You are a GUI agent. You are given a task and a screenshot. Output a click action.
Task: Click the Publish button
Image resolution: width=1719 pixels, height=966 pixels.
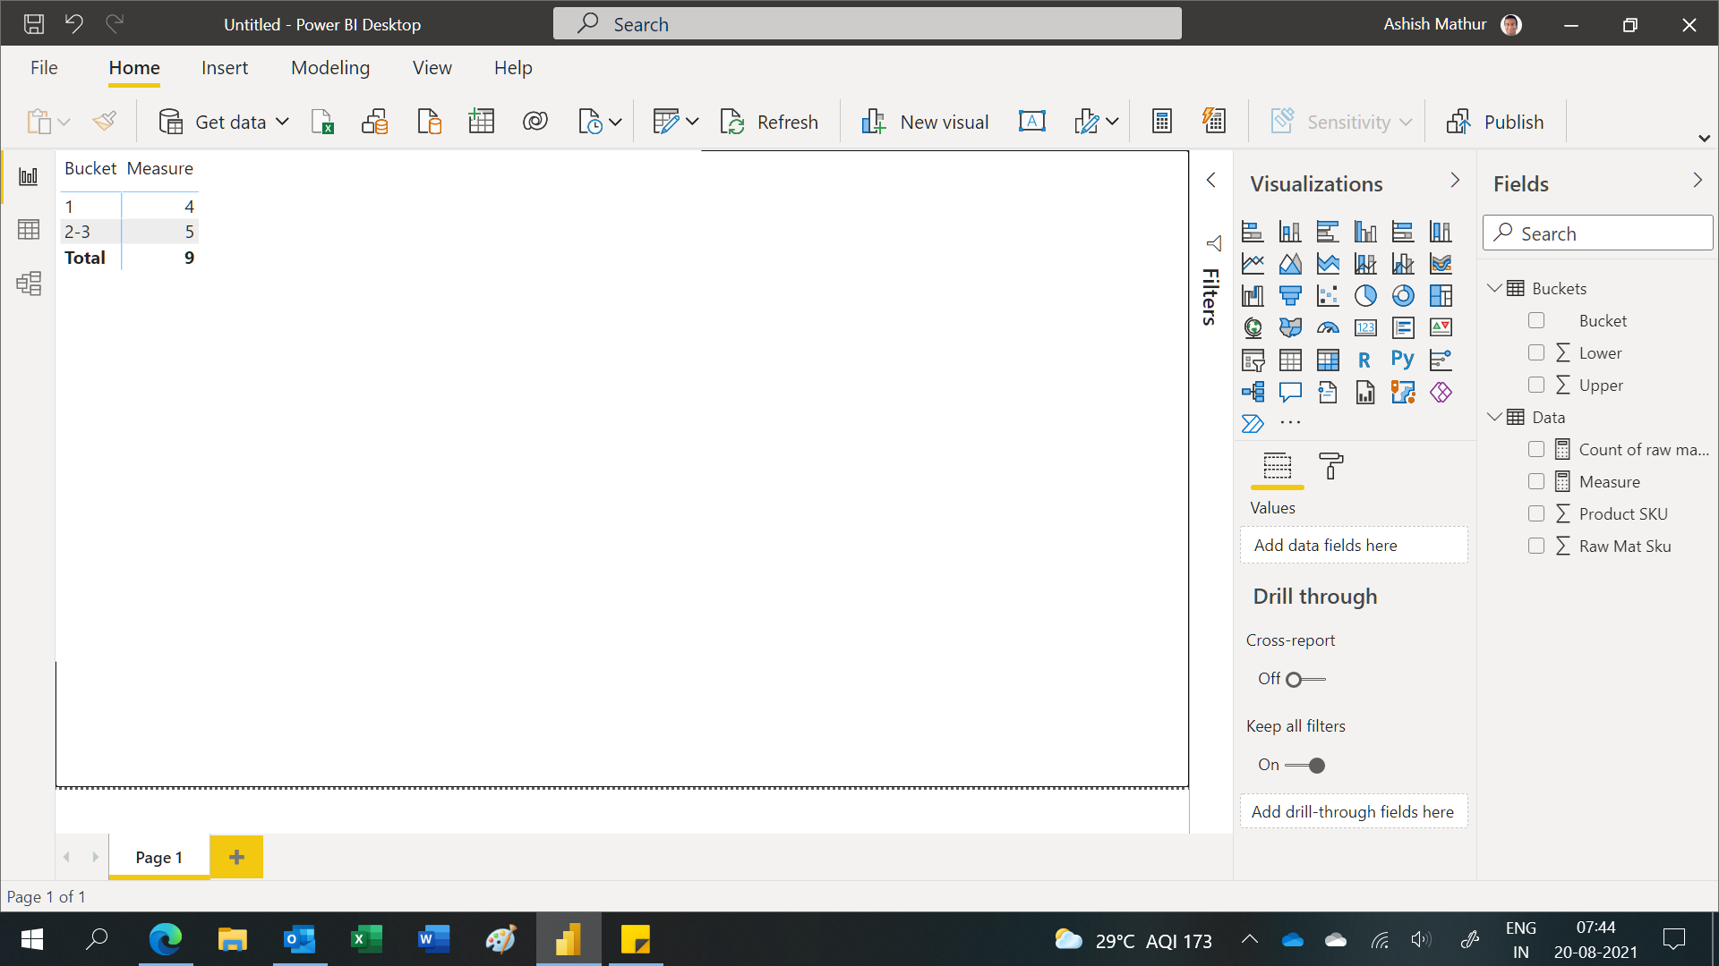pos(1495,122)
